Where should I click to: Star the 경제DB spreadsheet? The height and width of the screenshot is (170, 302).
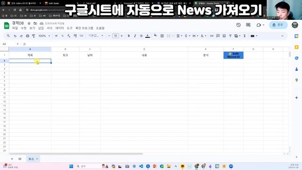pyautogui.click(x=29, y=23)
